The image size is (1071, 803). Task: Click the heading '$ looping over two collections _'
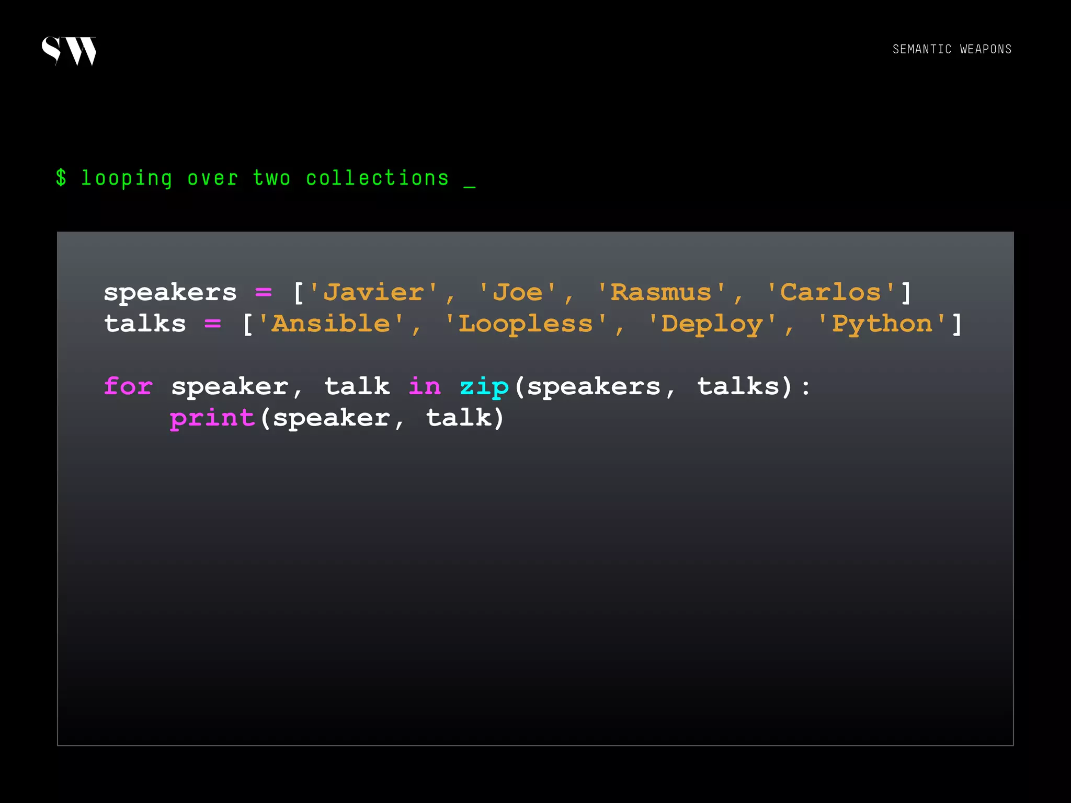[266, 178]
